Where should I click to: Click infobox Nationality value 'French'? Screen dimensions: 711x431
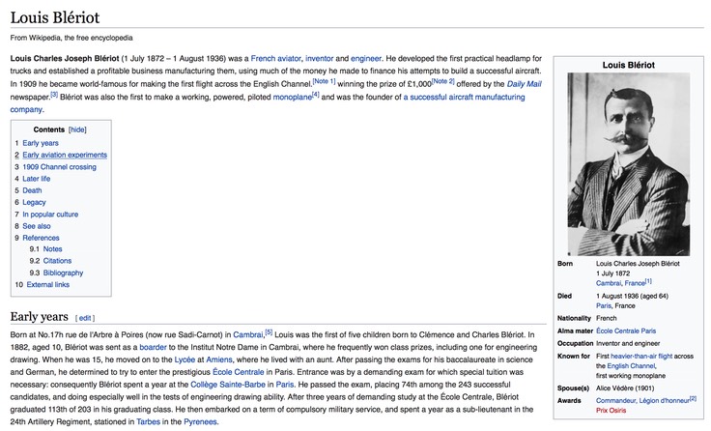607,319
